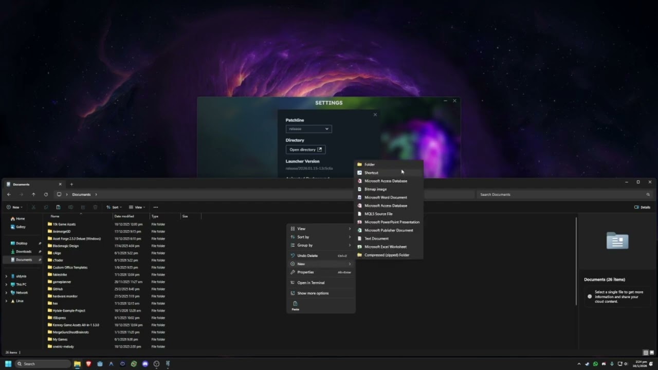The image size is (658, 370).
Task: Create a new Text Document
Action: pos(389,238)
